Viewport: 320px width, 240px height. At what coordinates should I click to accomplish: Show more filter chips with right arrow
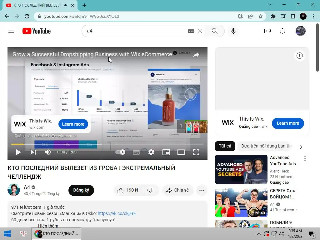[x=301, y=147]
